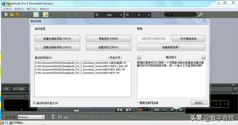Open the mixer faders icon

(x=60, y=117)
